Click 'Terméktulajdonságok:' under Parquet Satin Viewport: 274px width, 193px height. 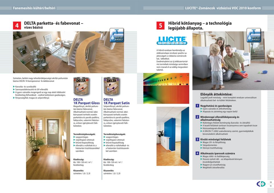click(114, 134)
